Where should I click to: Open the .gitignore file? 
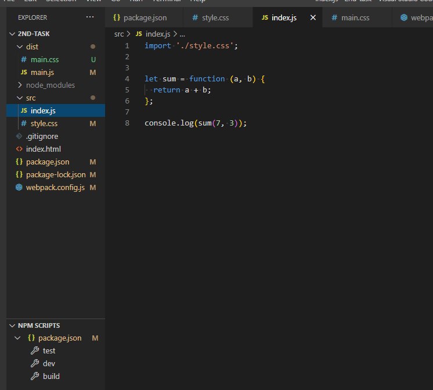click(42, 136)
